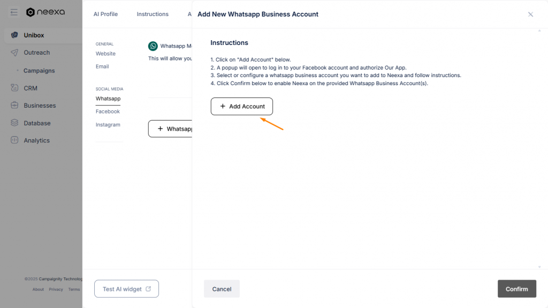Click the CRM contacts icon

click(14, 87)
